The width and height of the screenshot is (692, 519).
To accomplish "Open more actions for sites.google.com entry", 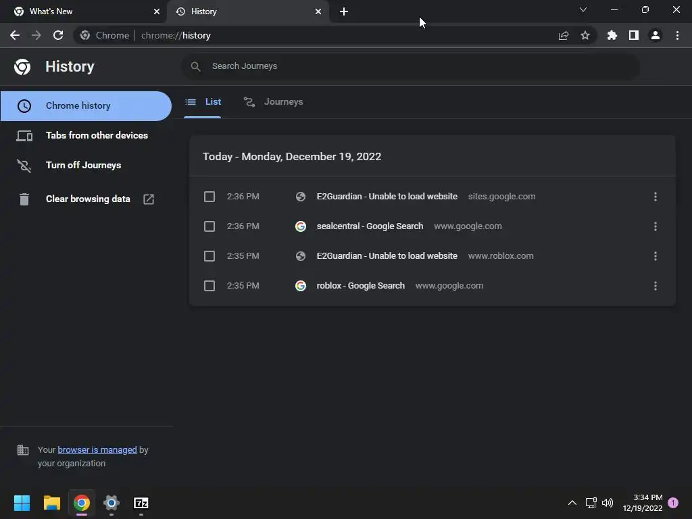I will 656,197.
